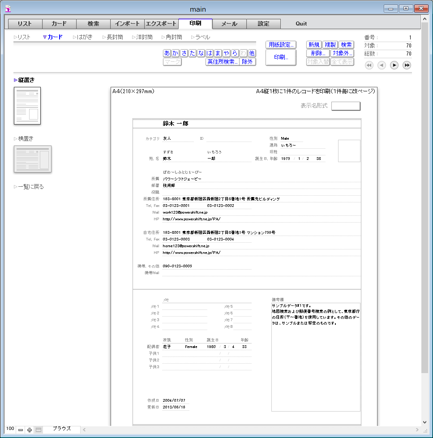Choose the horizontal (横置き) layout thumbnail
The image size is (433, 438).
point(33,159)
